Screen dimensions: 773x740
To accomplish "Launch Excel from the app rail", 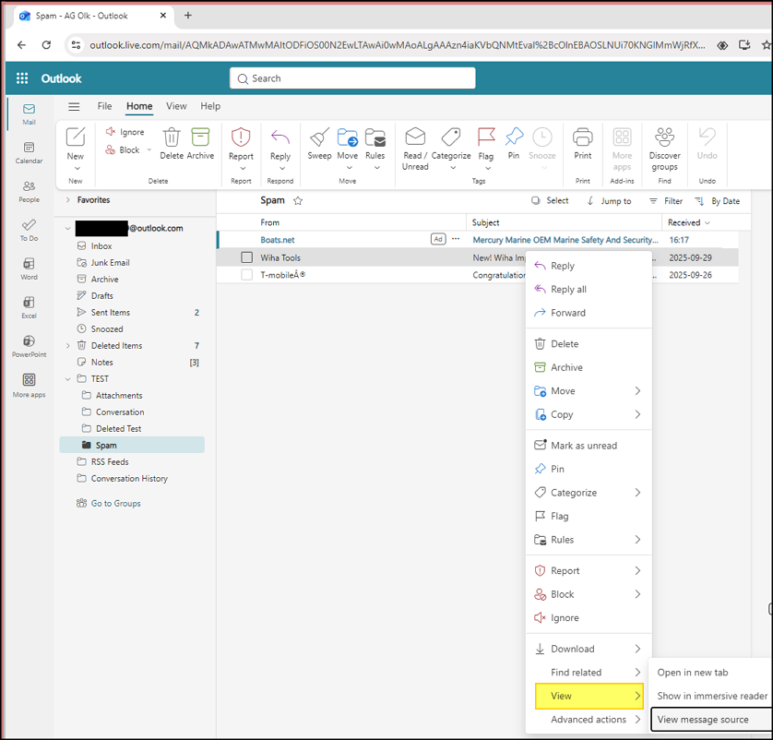I will (x=30, y=307).
